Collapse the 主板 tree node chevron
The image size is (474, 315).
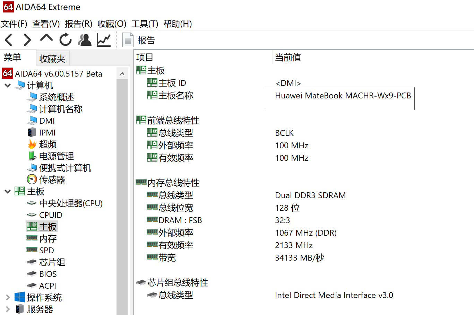(8, 191)
